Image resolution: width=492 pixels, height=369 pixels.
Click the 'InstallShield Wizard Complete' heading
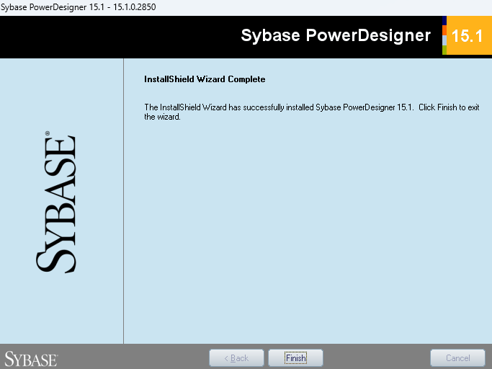coord(205,79)
